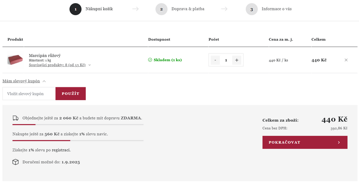Click step 2 circle icon
This screenshot has height=183, width=359.
point(161,9)
